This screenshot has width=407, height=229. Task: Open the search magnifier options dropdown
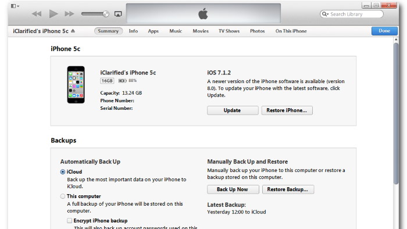[325, 14]
